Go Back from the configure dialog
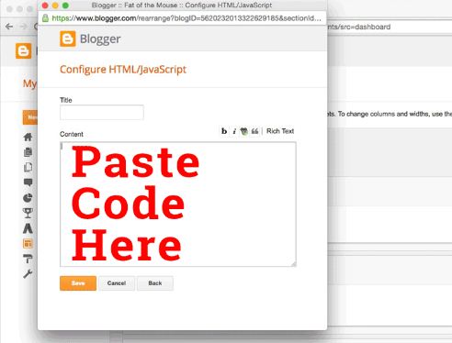The height and width of the screenshot is (343, 452). [155, 283]
